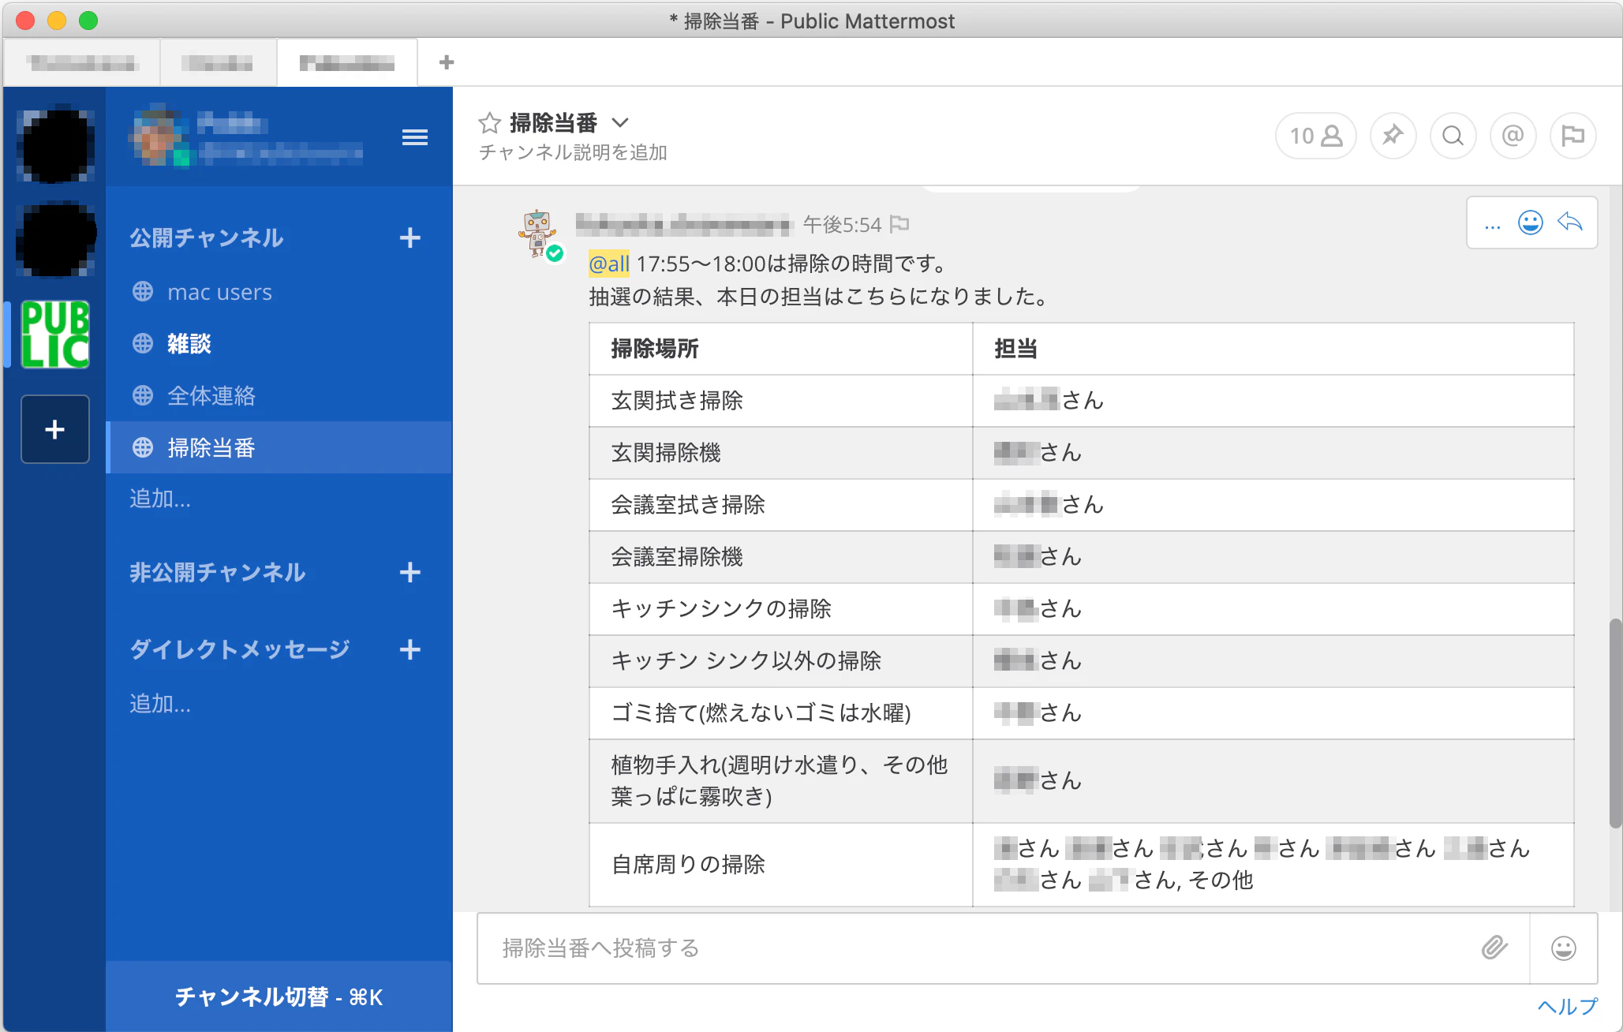This screenshot has width=1623, height=1032.
Task: Open the main menu hamburger icon
Action: [x=414, y=137]
